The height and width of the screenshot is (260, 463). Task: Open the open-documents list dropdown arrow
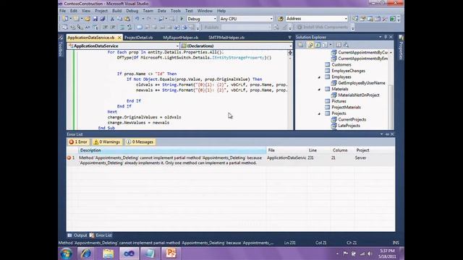[289, 38]
